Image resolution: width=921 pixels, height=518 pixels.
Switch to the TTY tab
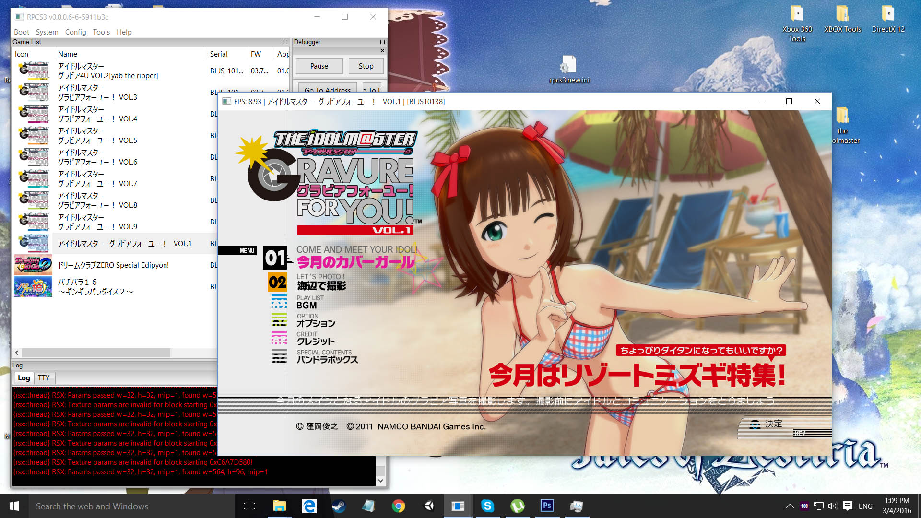click(44, 378)
